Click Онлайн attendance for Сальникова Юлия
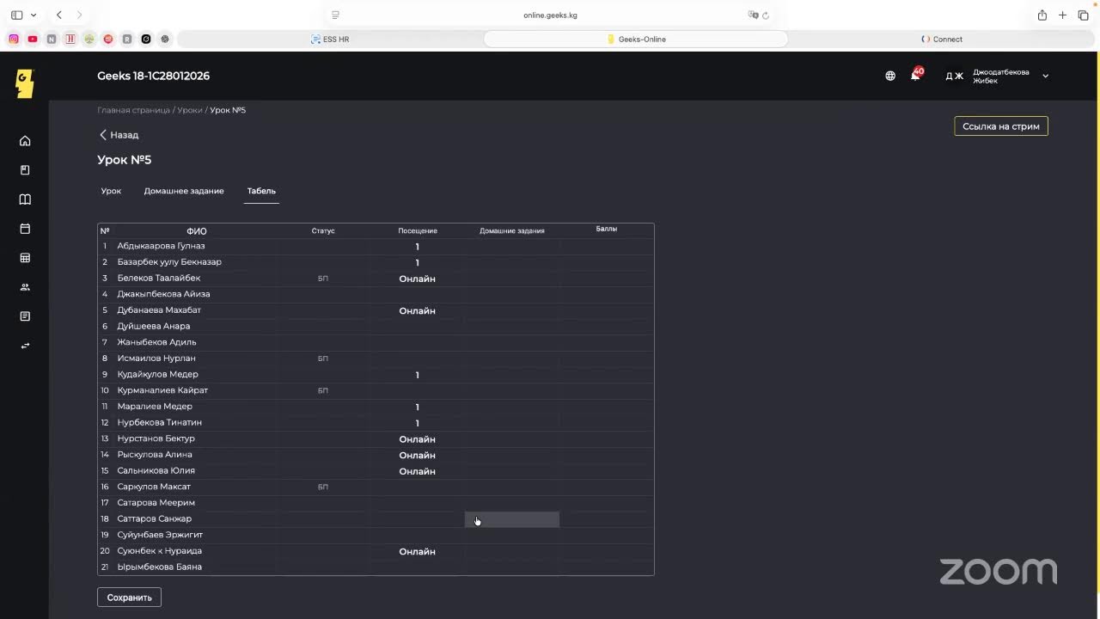 (x=417, y=471)
